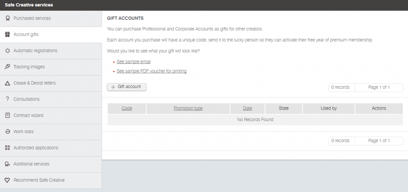
Task: Open the See sample email link
Action: point(133,62)
